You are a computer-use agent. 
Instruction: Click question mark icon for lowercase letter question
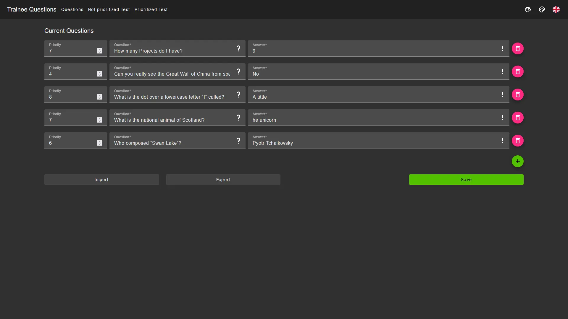tap(238, 95)
